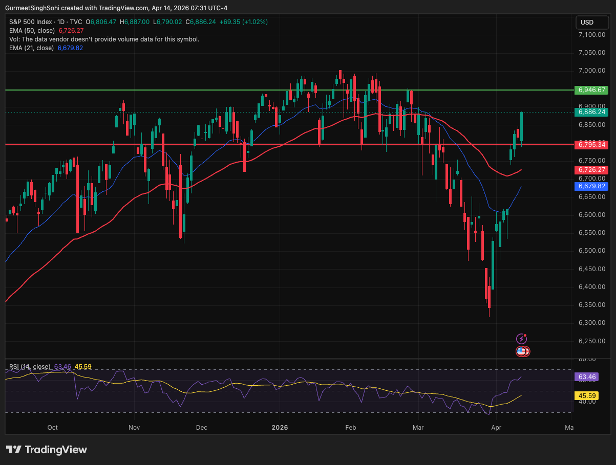Click the EMA 21 legend value 6,679.82
Screen dimensions: 616x465
[x=70, y=48]
